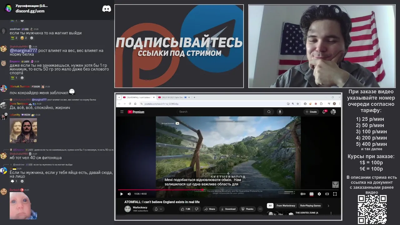Seek on the red video progress bar

(x=228, y=190)
